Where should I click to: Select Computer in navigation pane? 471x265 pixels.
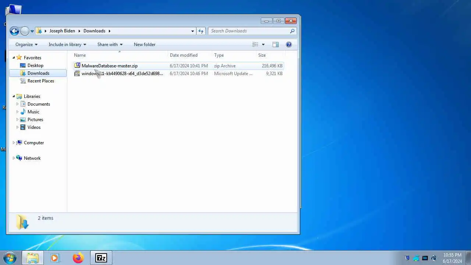[x=34, y=143]
